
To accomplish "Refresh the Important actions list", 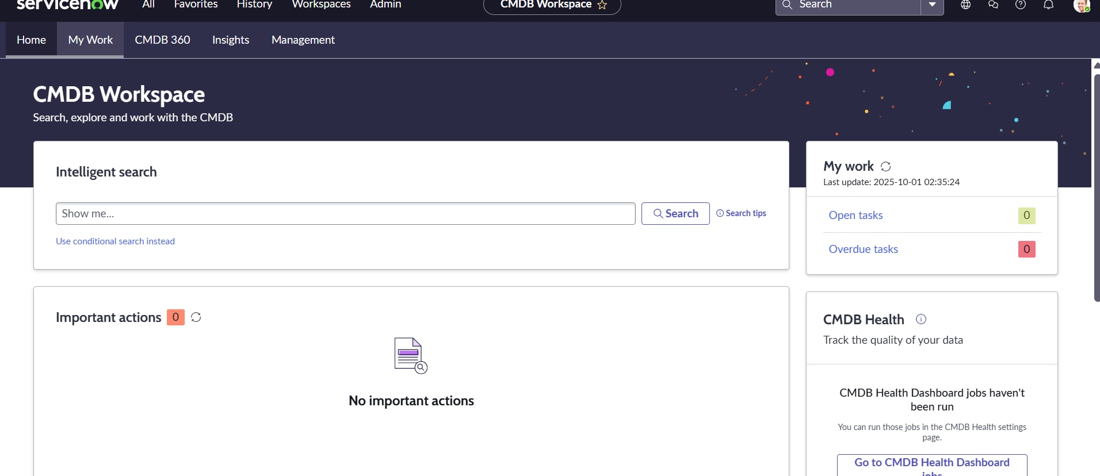I will tap(196, 317).
